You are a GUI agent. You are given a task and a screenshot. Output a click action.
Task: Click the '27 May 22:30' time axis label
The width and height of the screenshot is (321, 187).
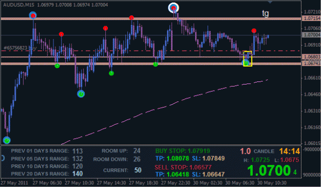(176, 183)
